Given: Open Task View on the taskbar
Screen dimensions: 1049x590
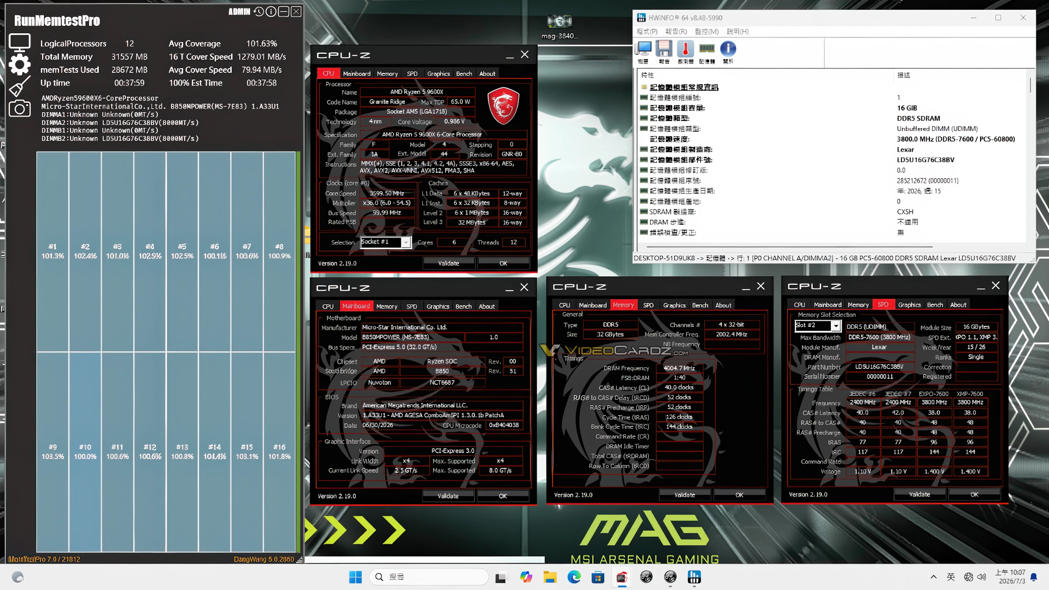Looking at the screenshot, I should (x=500, y=577).
